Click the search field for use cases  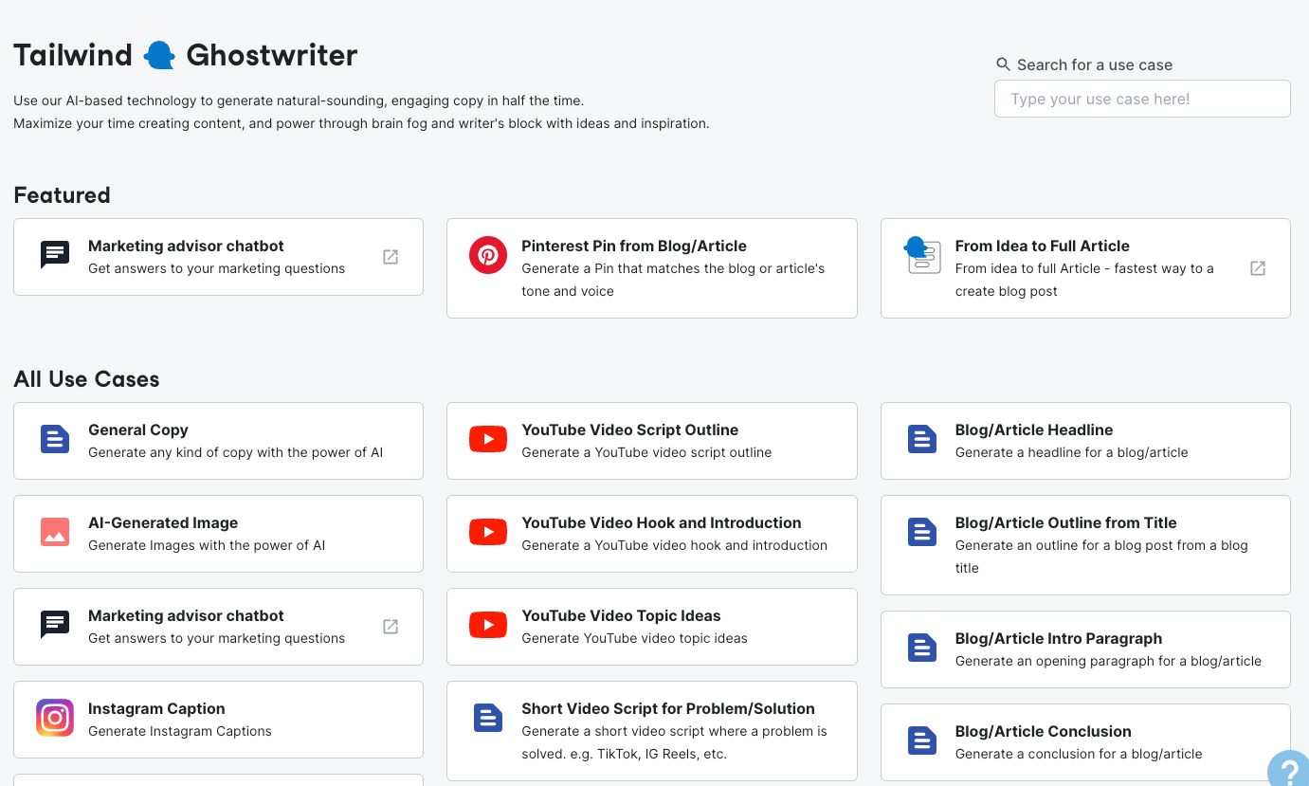tap(1142, 99)
